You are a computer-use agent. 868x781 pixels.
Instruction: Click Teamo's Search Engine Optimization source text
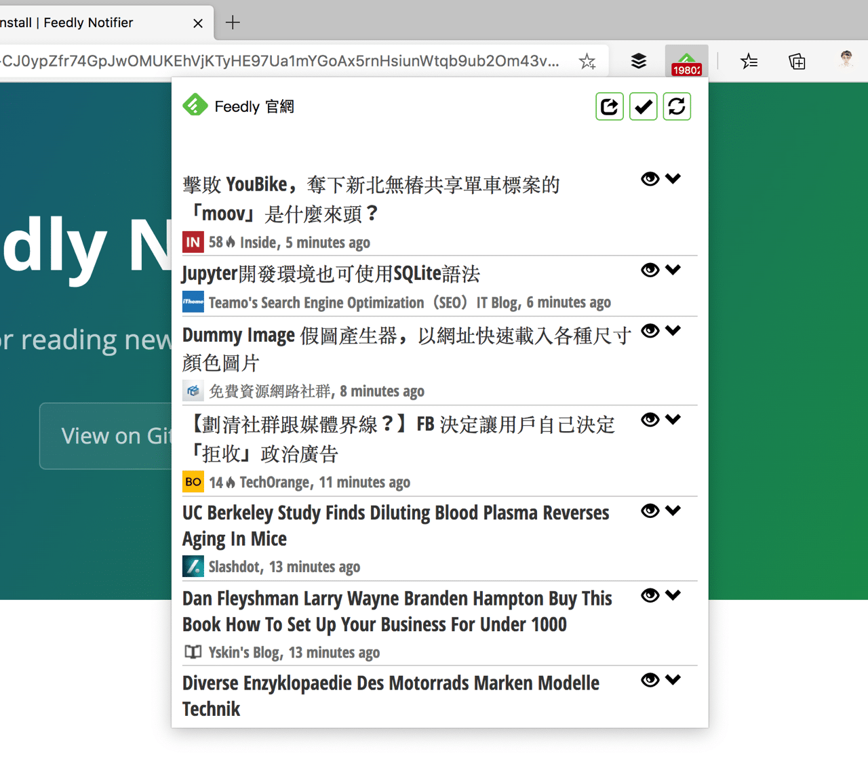pyautogui.click(x=410, y=302)
